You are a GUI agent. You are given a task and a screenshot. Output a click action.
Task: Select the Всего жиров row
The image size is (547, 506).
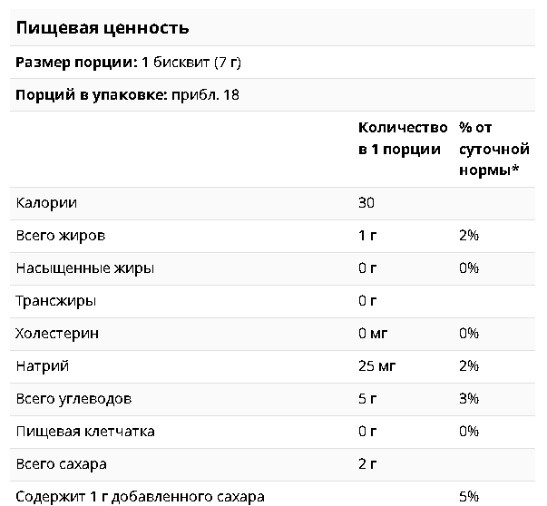pos(272,236)
